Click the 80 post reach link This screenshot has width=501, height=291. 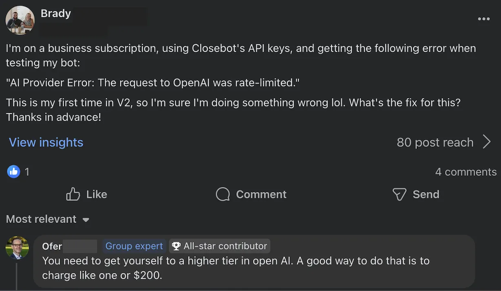[x=435, y=142]
